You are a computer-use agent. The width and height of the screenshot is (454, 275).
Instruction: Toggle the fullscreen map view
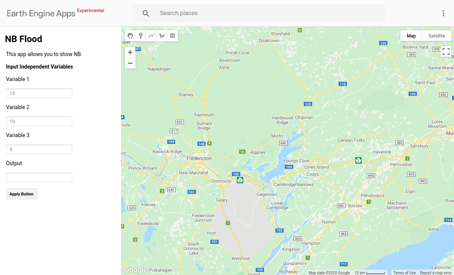[x=446, y=51]
